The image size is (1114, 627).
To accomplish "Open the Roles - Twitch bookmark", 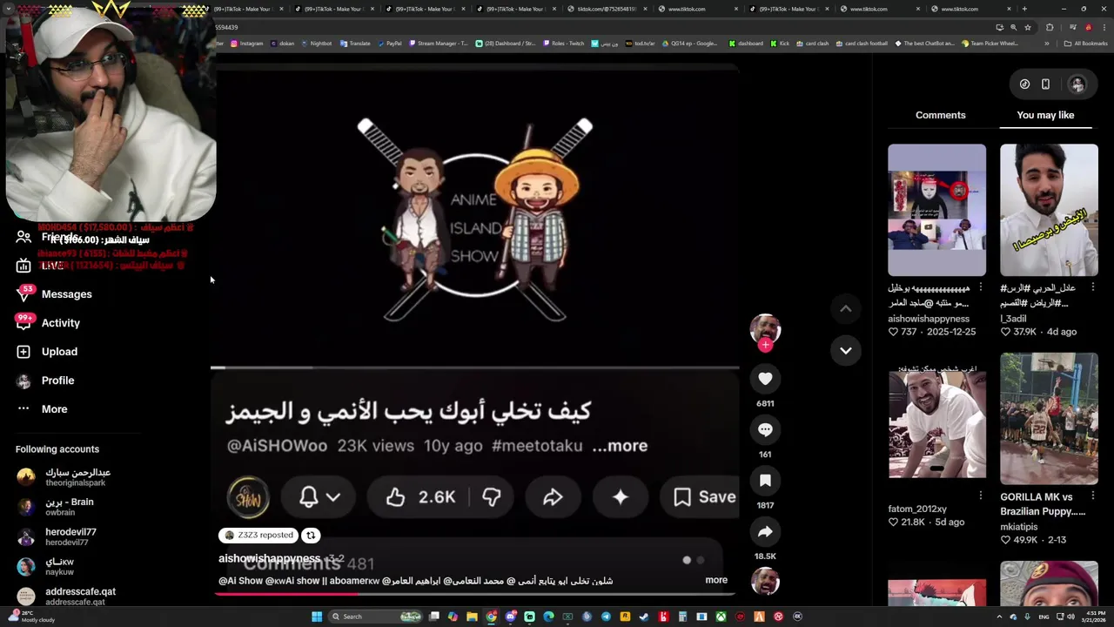I will (563, 44).
